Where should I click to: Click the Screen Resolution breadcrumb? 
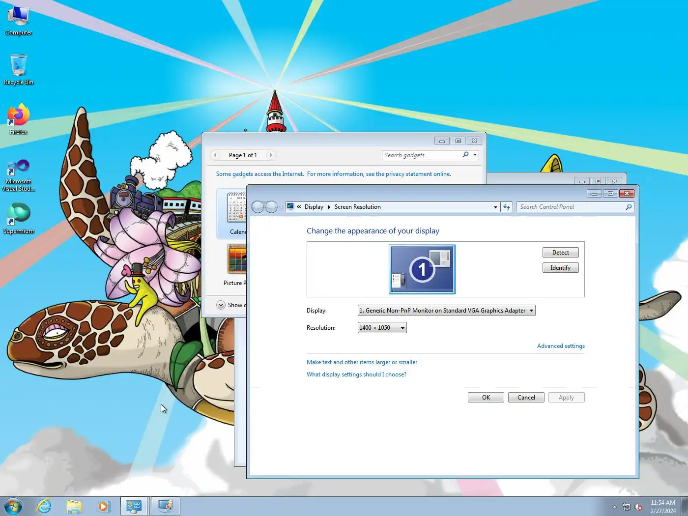coord(358,207)
